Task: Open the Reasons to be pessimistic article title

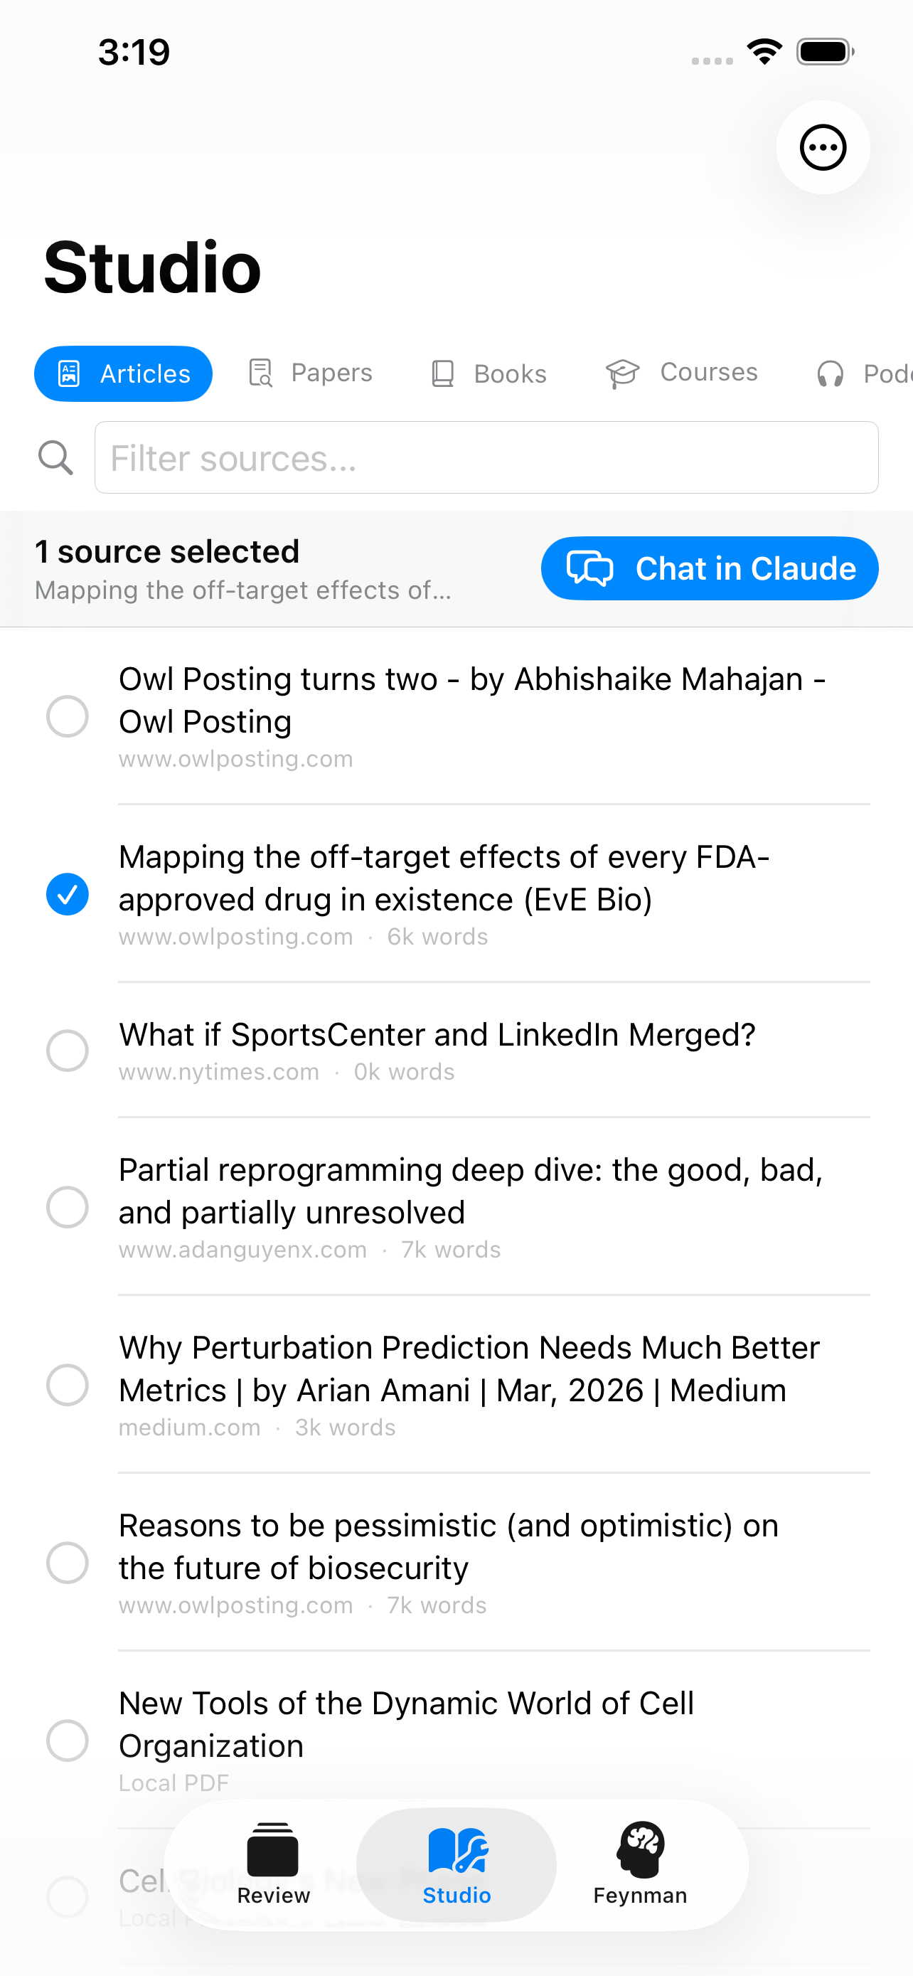Action: (x=449, y=1546)
